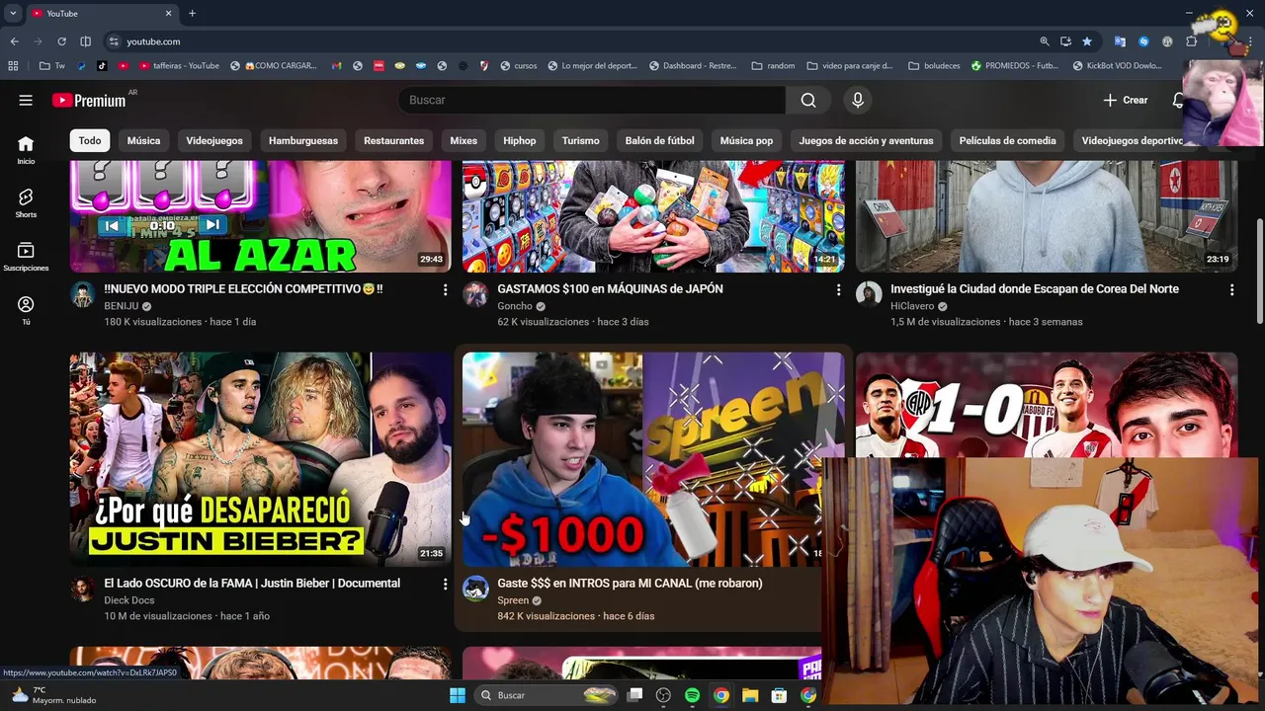Open Suscripciones in the sidebar
This screenshot has height=711, width=1265.
(x=26, y=257)
